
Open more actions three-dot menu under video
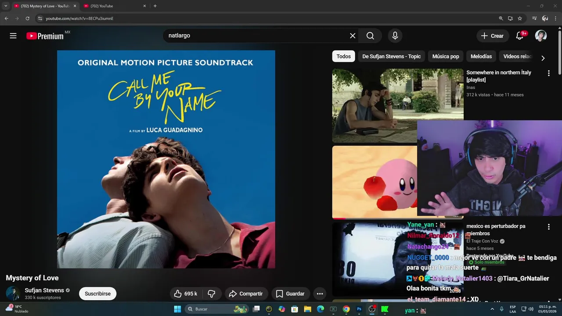320,294
